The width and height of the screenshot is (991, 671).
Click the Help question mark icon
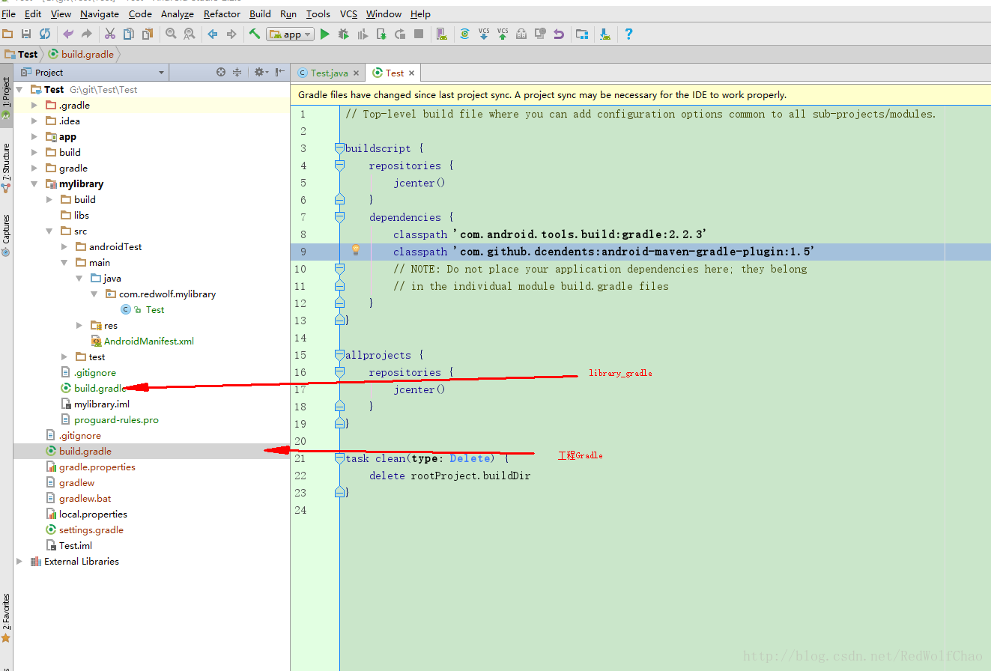(628, 34)
